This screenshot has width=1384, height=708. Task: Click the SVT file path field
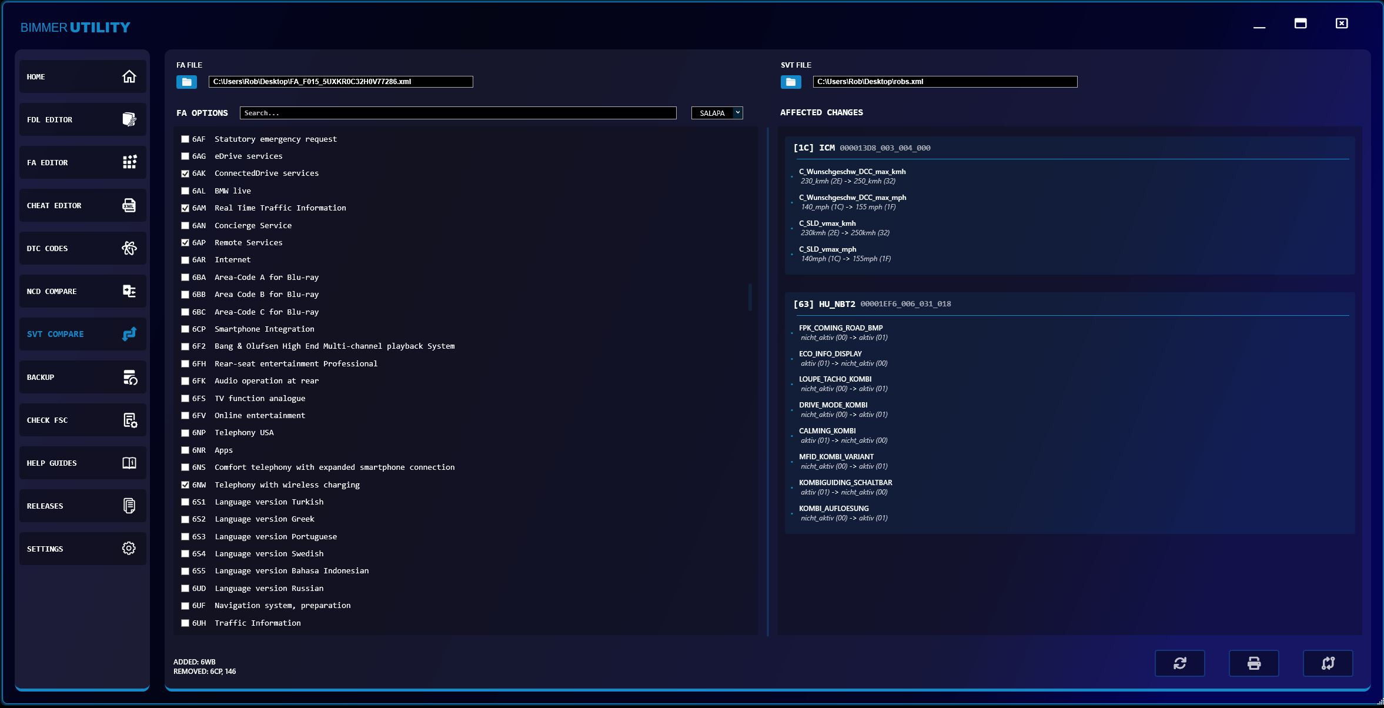pos(945,82)
